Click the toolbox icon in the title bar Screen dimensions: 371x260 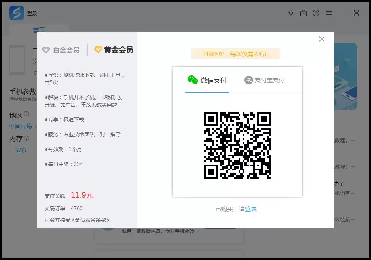tap(303, 13)
